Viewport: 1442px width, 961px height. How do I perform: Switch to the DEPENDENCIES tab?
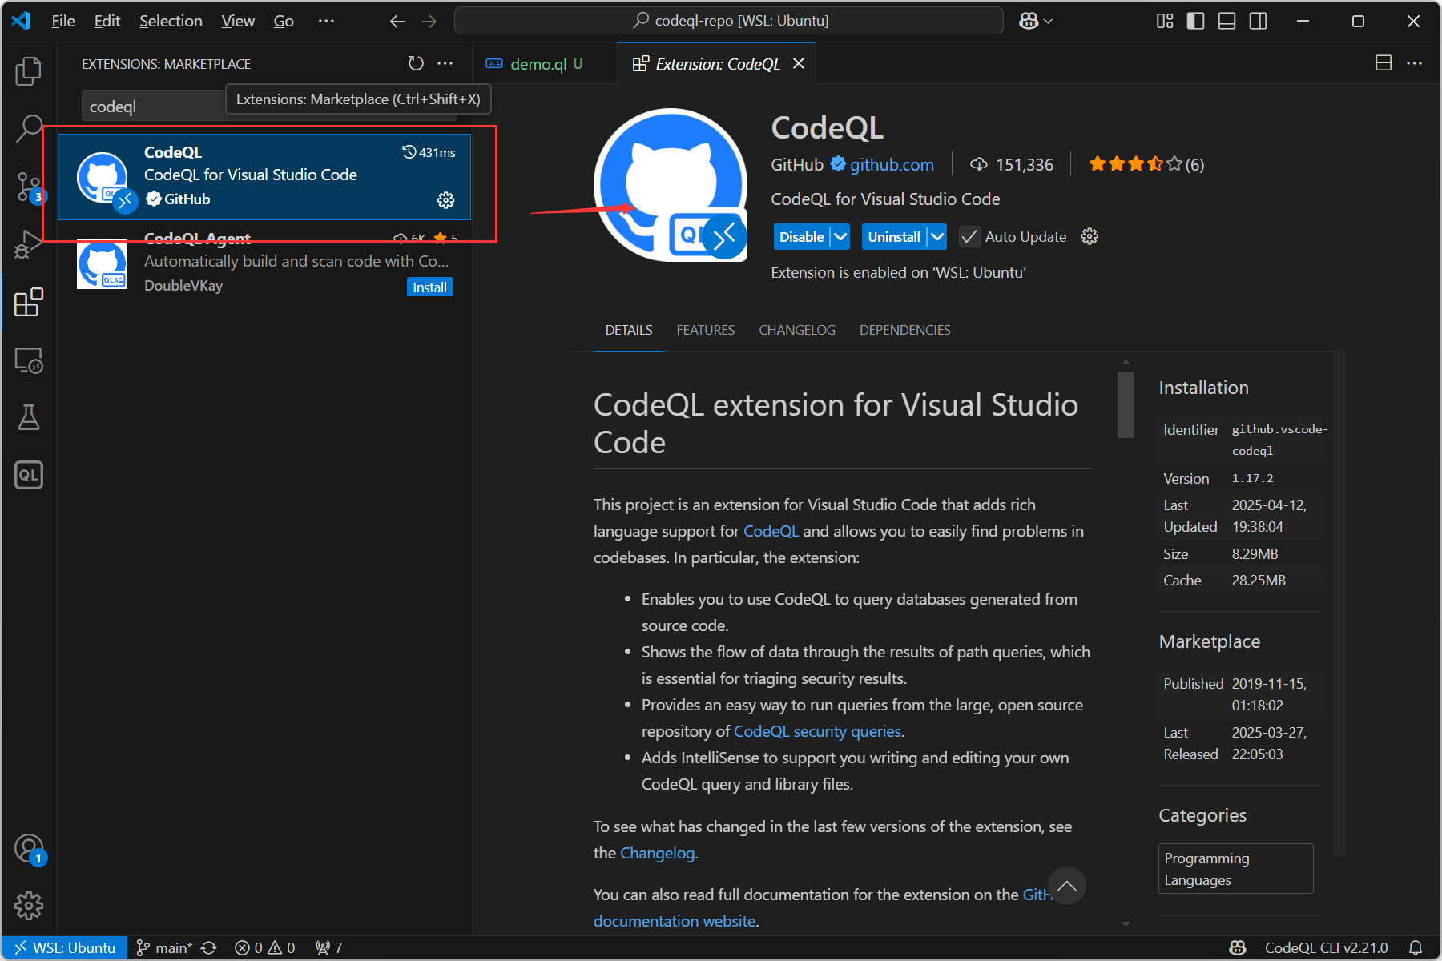[x=905, y=330]
